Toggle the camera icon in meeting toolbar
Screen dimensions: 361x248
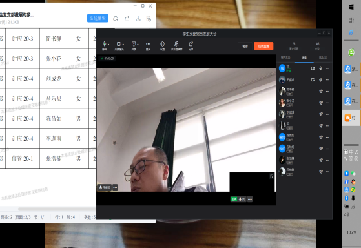(119, 44)
